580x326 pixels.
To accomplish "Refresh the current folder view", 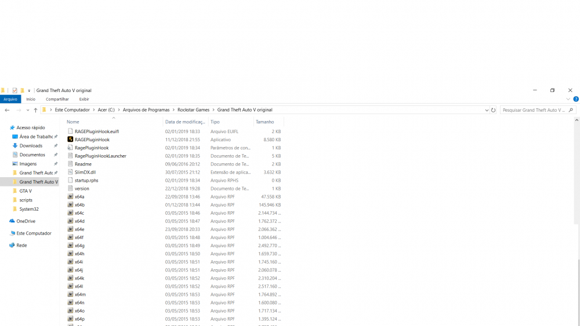I will pyautogui.click(x=493, y=110).
